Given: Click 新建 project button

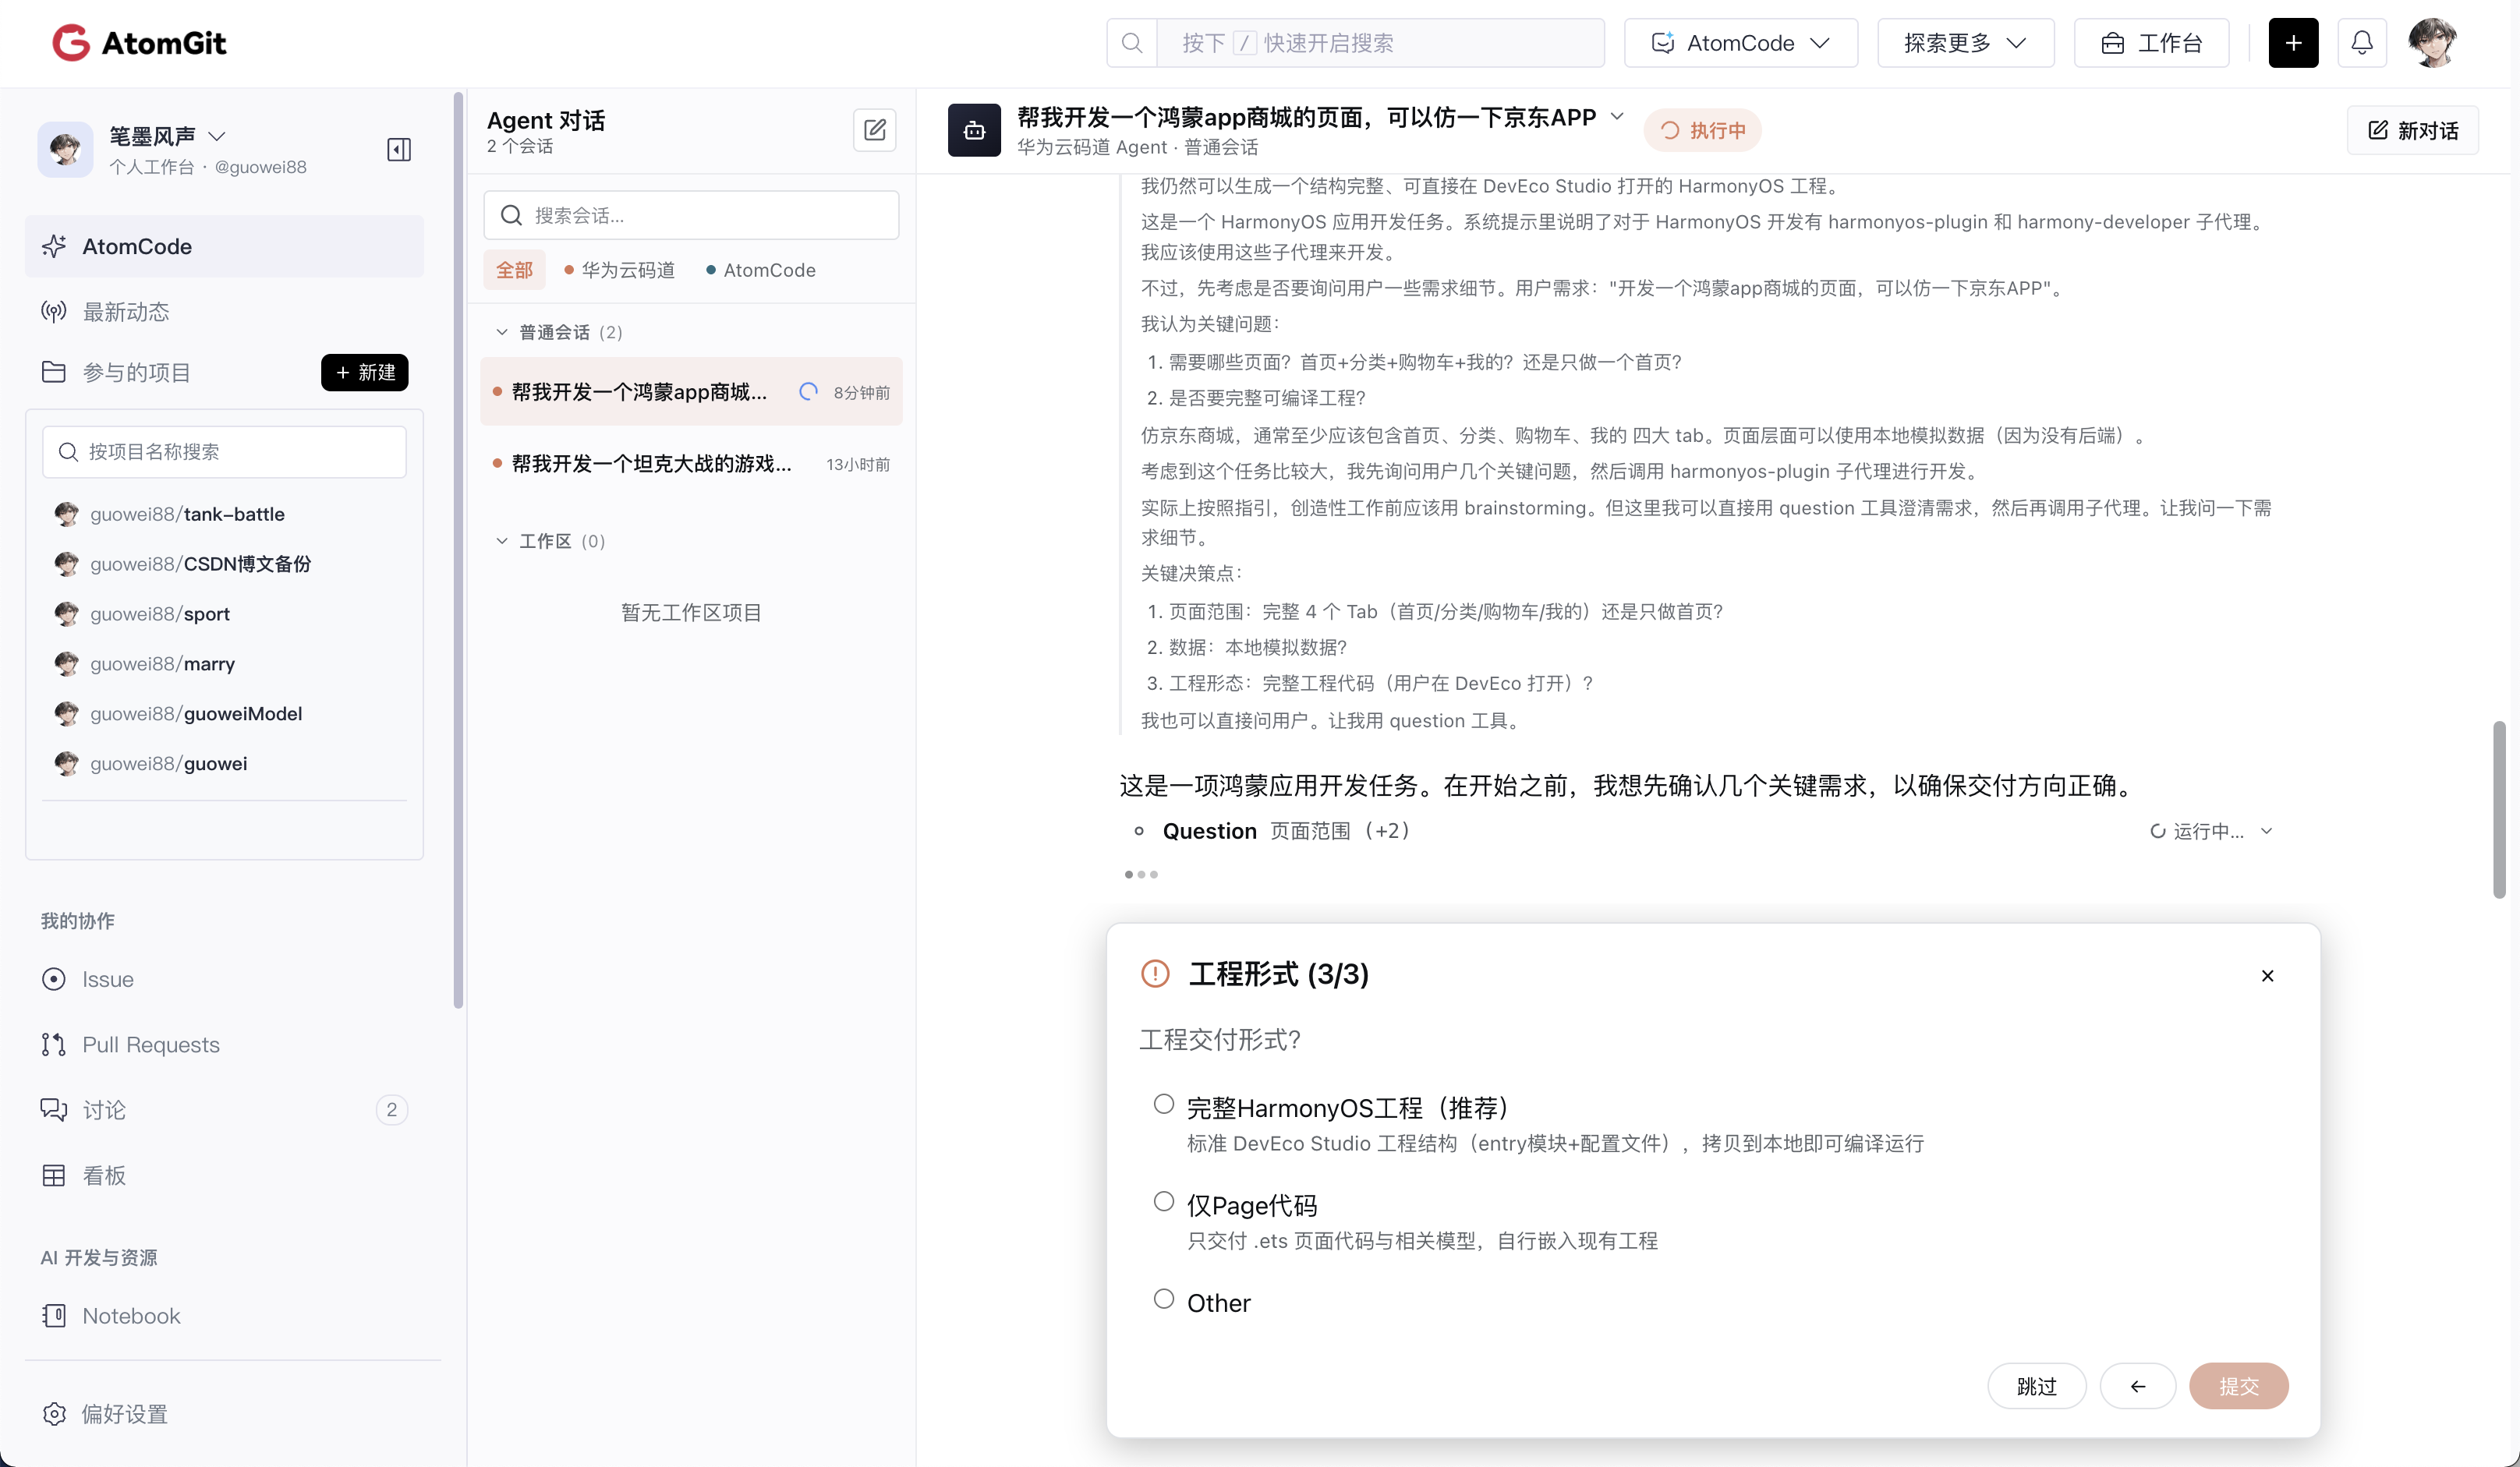Looking at the screenshot, I should click(365, 372).
